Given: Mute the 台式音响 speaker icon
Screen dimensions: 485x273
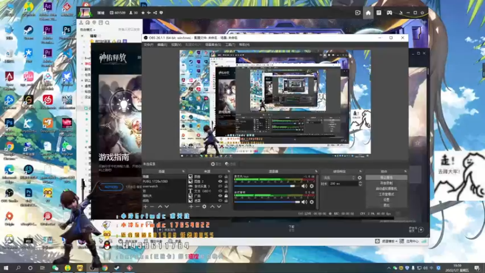Looking at the screenshot, I should pos(304,202).
